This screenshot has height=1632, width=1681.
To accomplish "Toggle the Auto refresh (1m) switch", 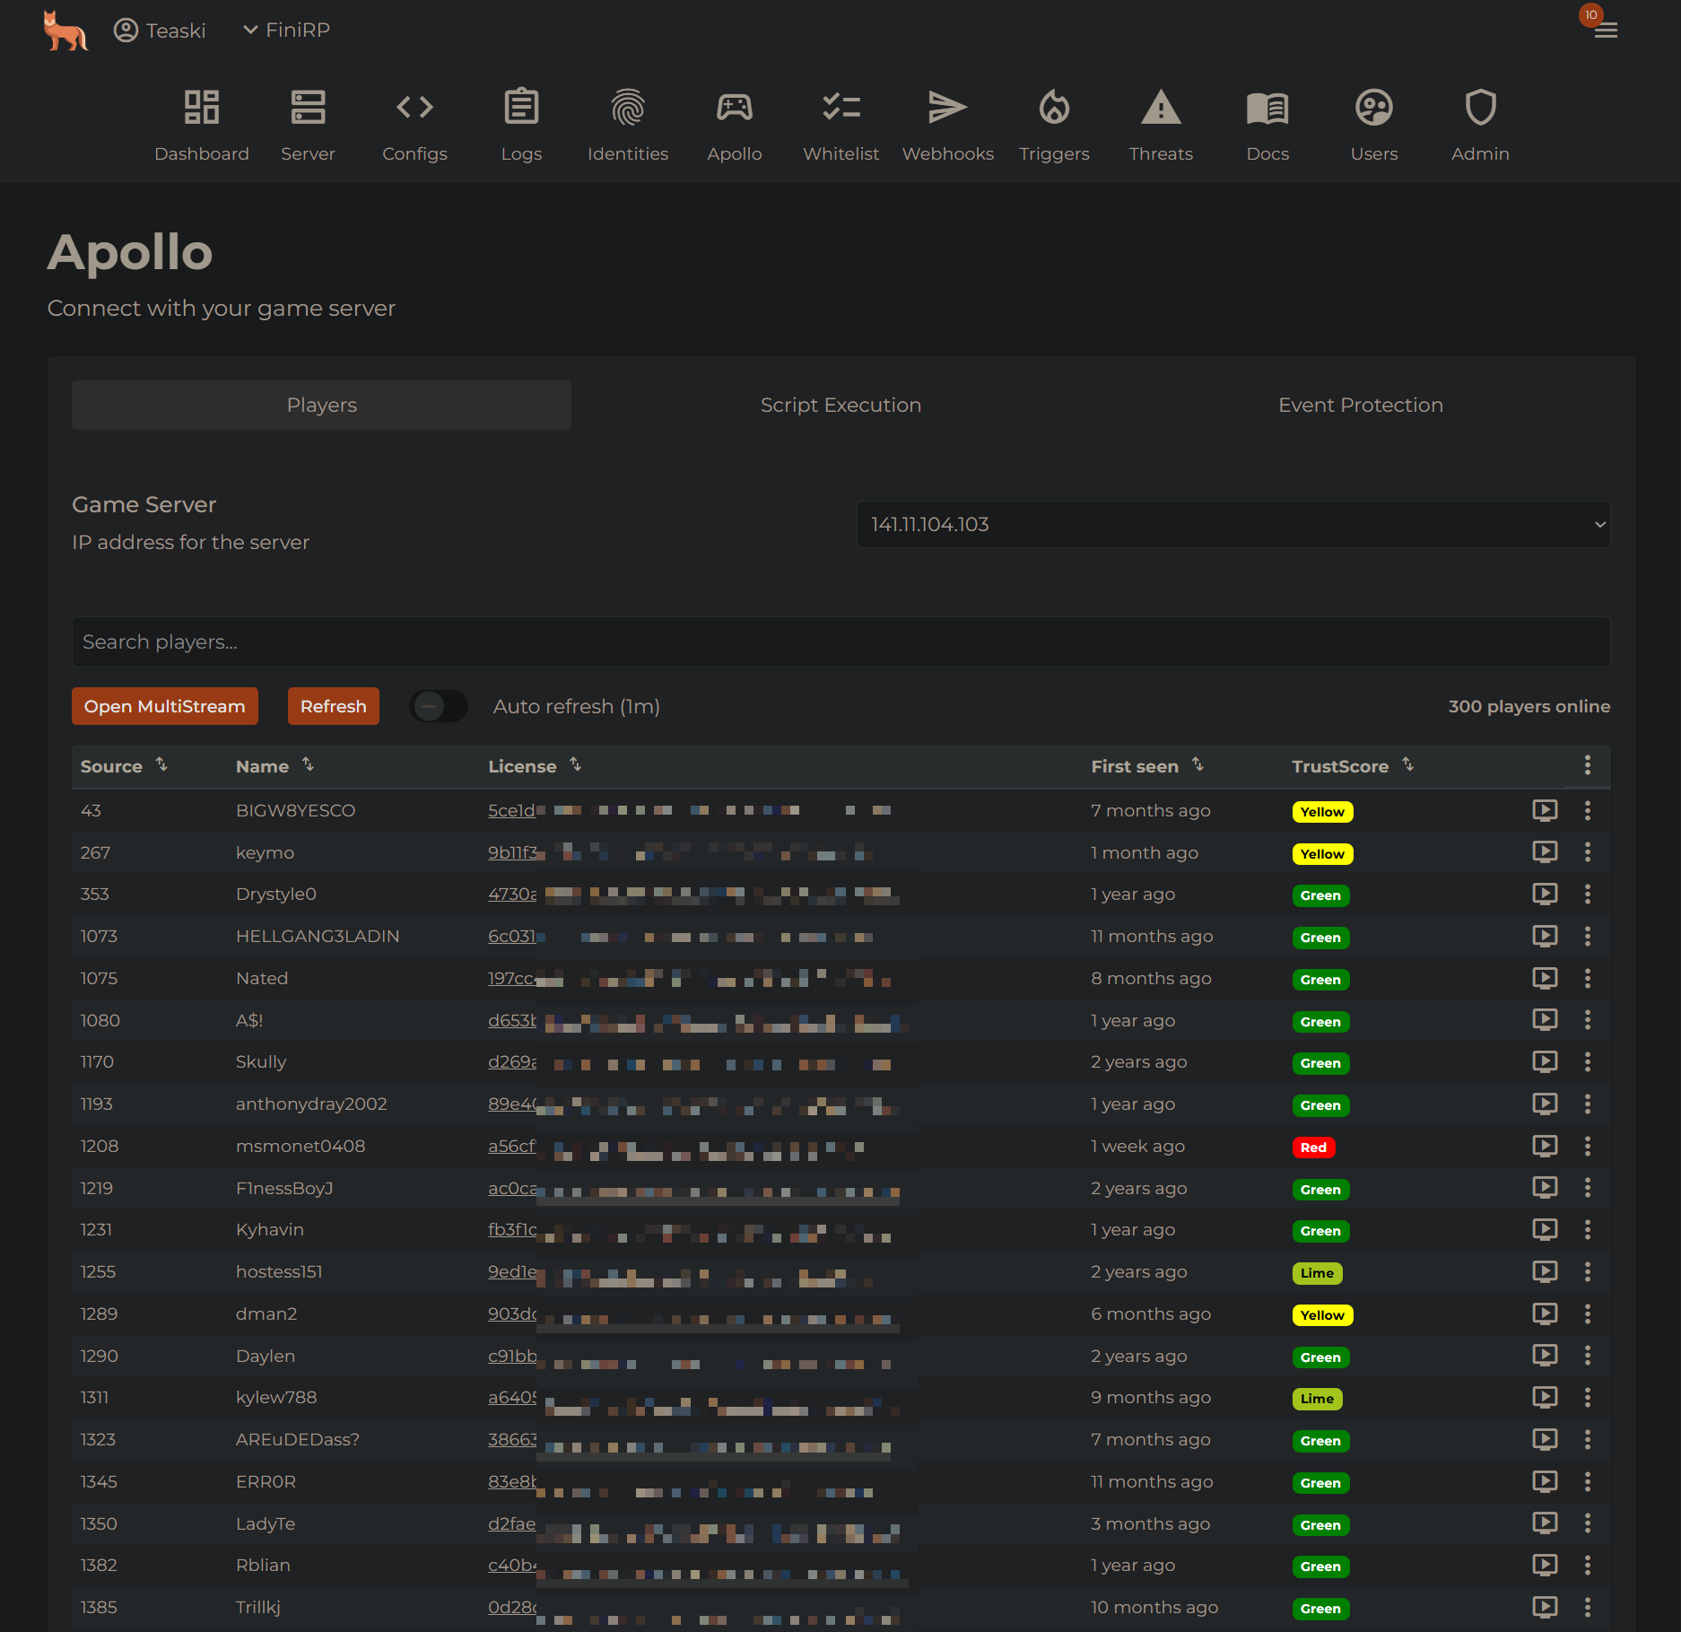I will [439, 706].
